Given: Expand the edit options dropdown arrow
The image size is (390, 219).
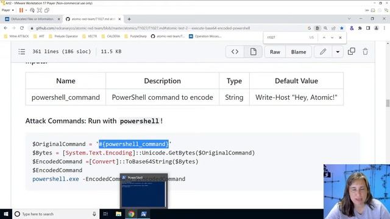Looking at the screenshot, I should (x=338, y=52).
